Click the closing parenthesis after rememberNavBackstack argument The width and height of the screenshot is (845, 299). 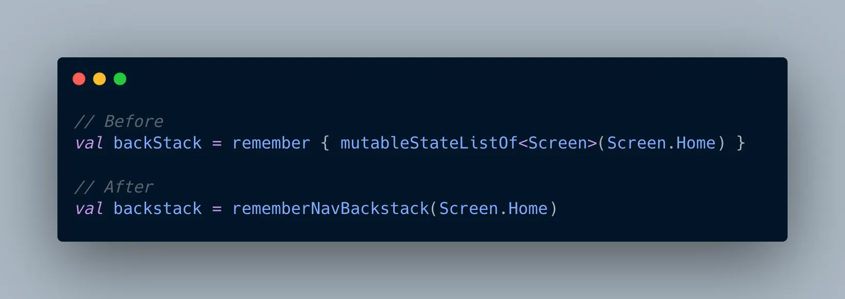pyautogui.click(x=553, y=209)
